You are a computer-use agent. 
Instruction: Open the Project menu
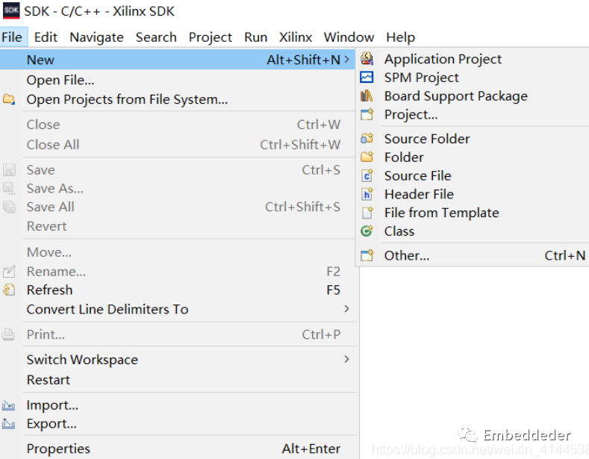(210, 37)
